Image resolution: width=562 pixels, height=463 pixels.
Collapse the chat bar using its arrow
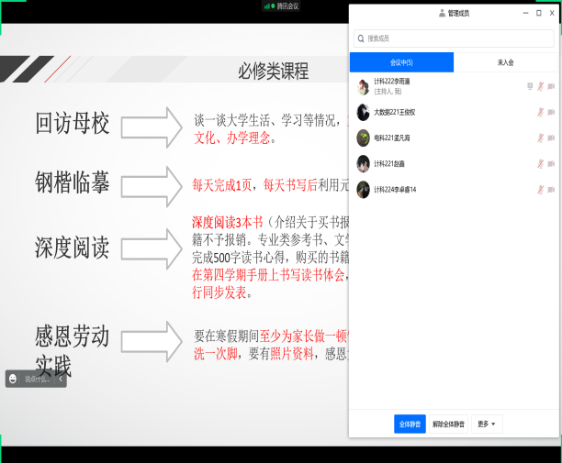(x=62, y=378)
